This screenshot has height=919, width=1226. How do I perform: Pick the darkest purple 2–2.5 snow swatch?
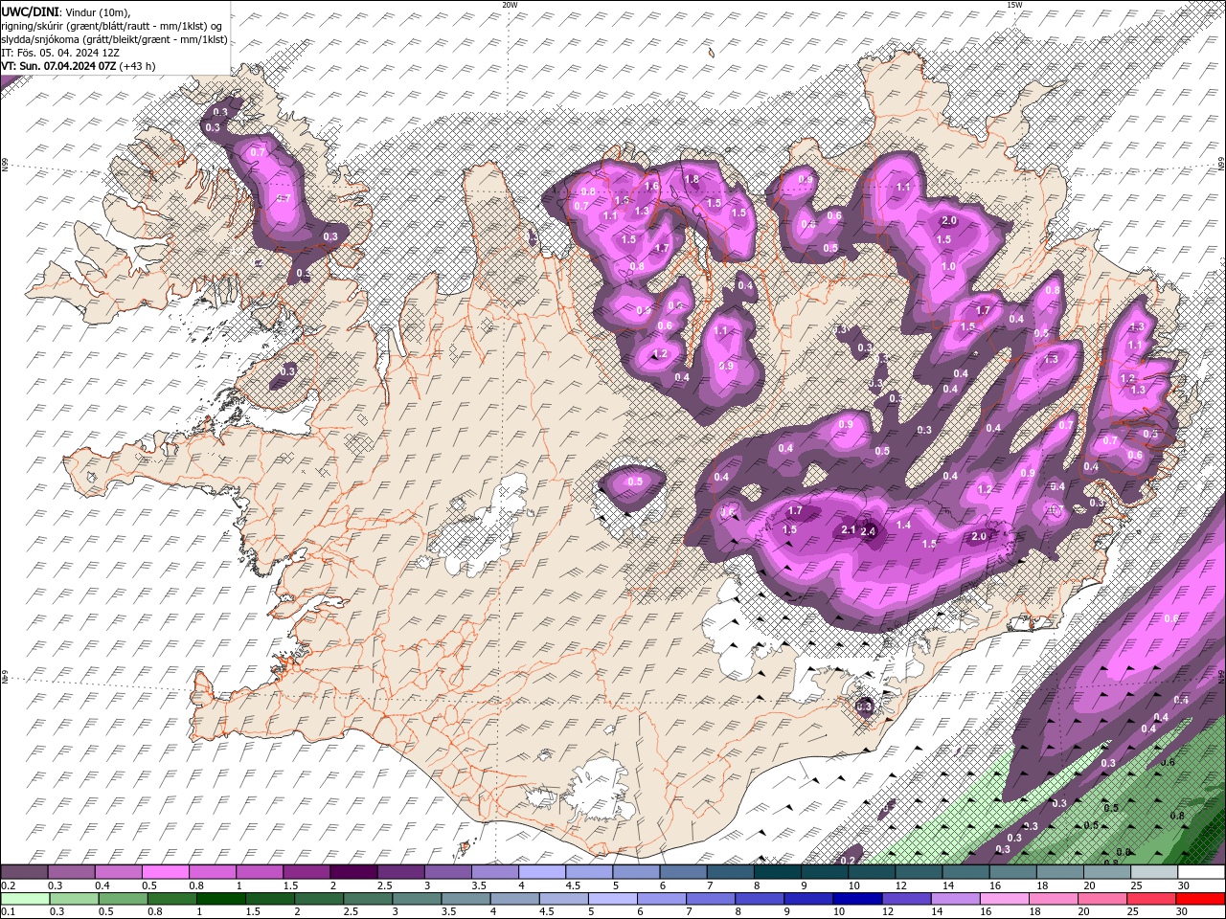pyautogui.click(x=353, y=872)
